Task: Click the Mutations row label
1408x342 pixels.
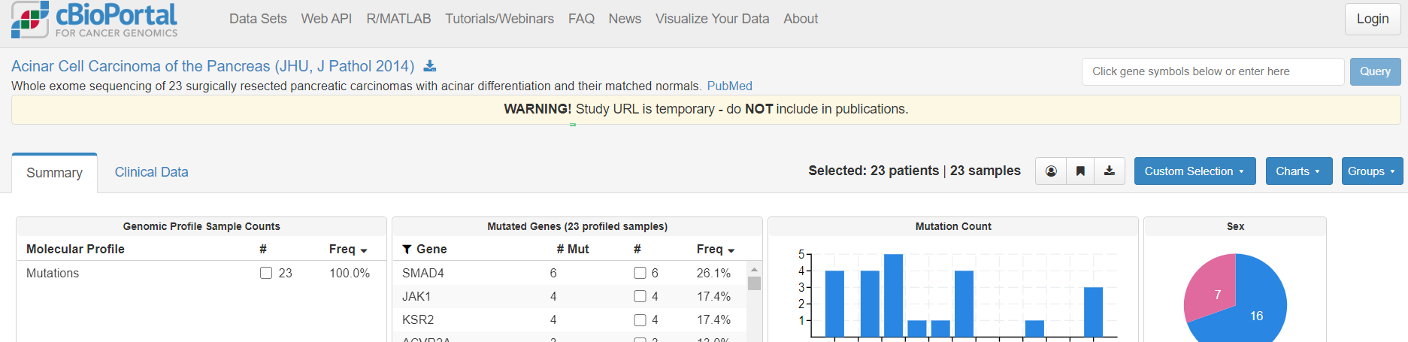Action: tap(53, 273)
